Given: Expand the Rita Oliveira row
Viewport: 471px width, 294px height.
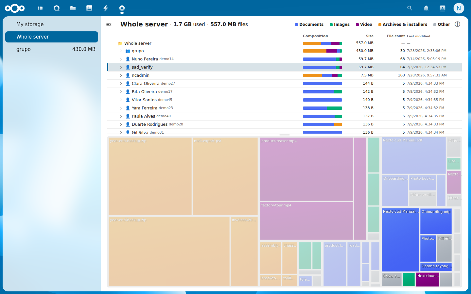Looking at the screenshot, I should pos(121,92).
